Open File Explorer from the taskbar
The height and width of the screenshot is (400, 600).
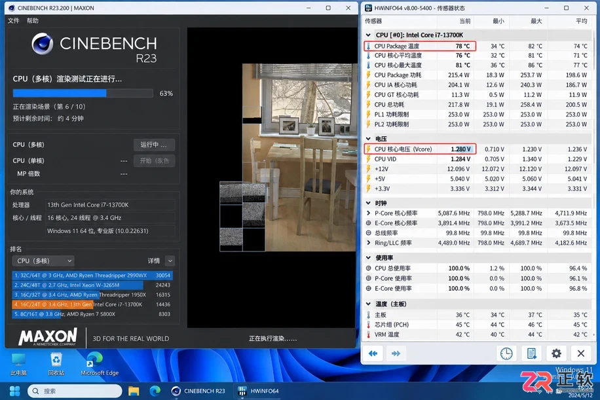(x=134, y=391)
